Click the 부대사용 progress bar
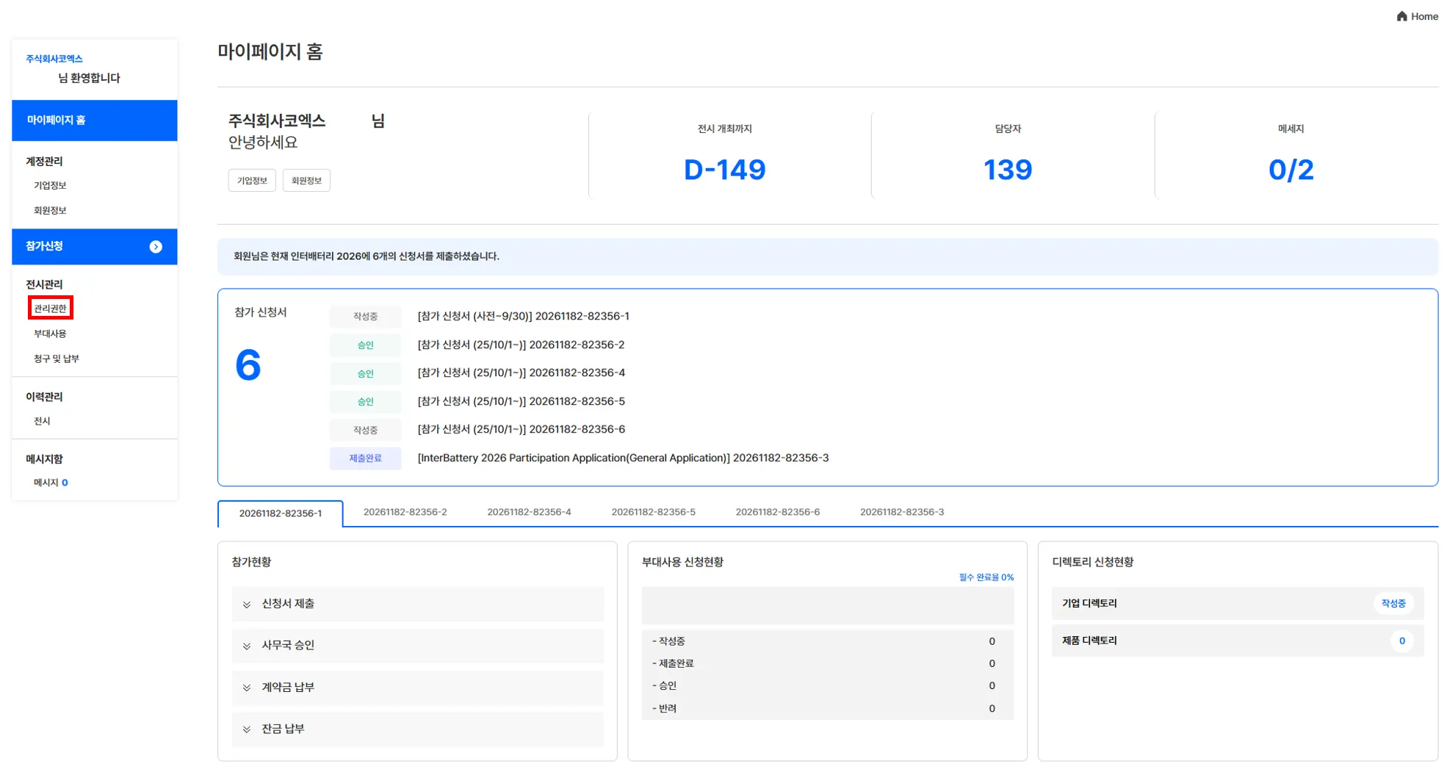This screenshot has height=775, width=1447. pyautogui.click(x=828, y=605)
